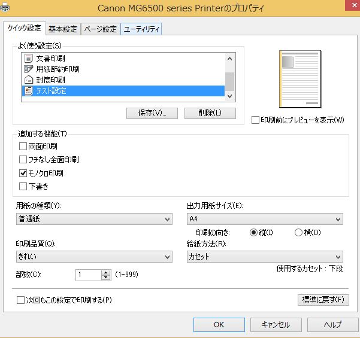Enable 下書き draft checkbox
360x338 pixels.
pos(23,186)
